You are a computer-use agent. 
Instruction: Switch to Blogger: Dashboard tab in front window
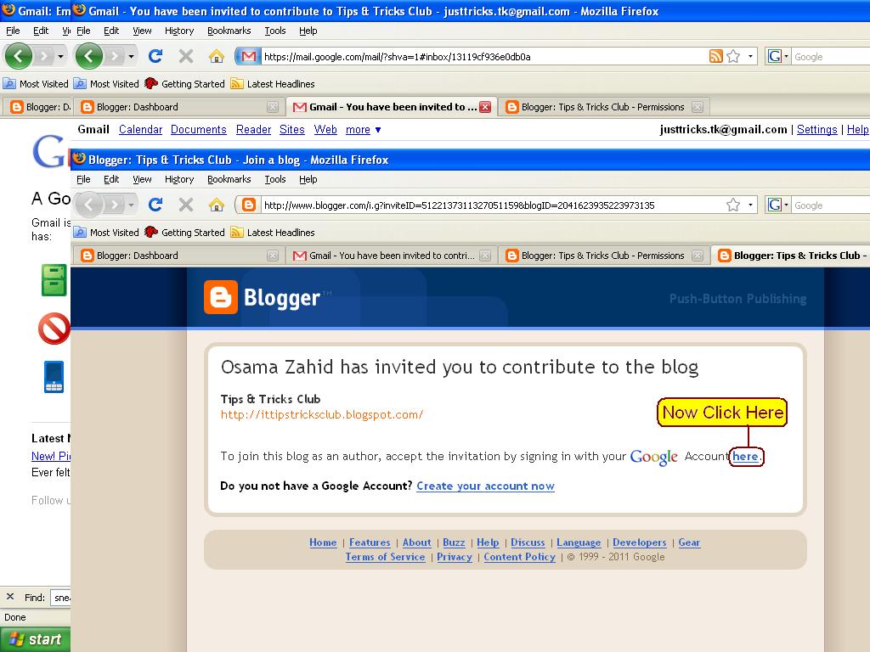pos(179,256)
